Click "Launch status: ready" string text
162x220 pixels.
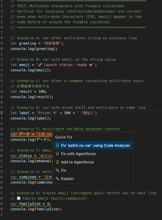coord(66,65)
